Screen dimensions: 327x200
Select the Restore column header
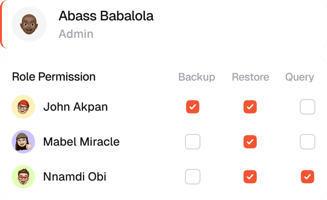[x=250, y=77]
